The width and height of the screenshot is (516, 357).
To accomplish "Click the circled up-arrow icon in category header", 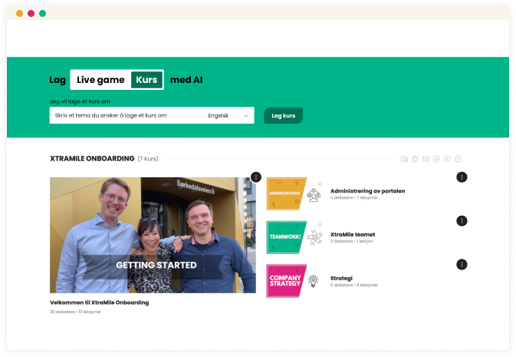I will (x=447, y=159).
